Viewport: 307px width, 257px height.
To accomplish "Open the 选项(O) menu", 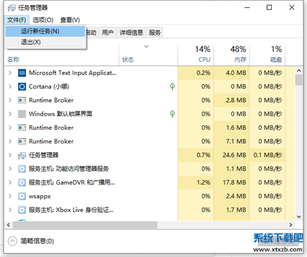I will [43, 20].
